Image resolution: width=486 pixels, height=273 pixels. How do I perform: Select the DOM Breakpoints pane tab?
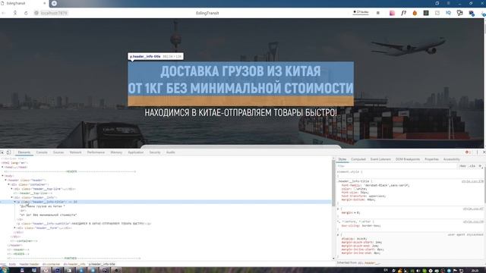408,159
